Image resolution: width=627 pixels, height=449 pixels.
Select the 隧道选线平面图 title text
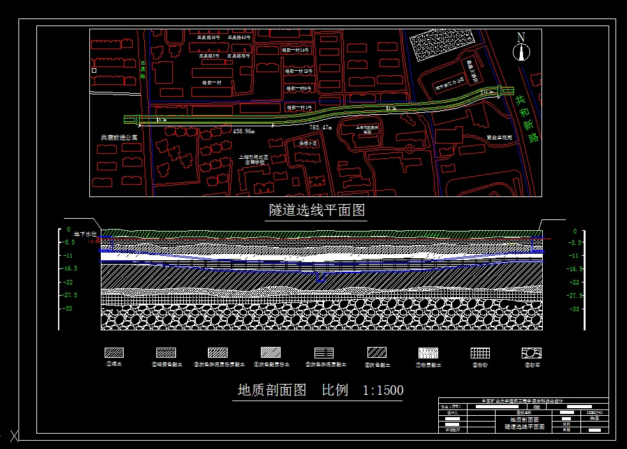pos(316,210)
